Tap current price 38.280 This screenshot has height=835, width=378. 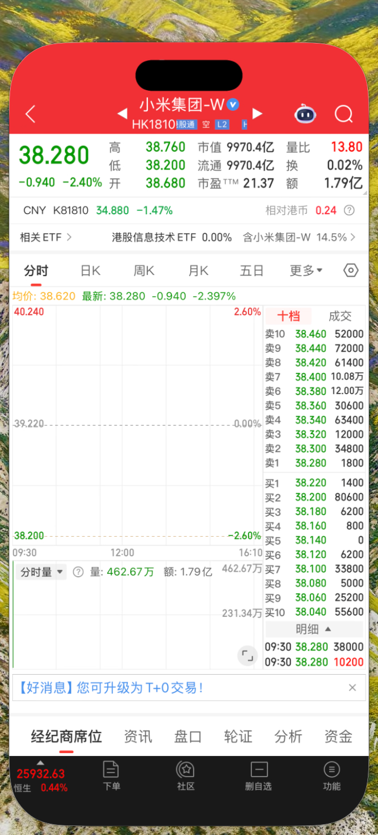54,155
